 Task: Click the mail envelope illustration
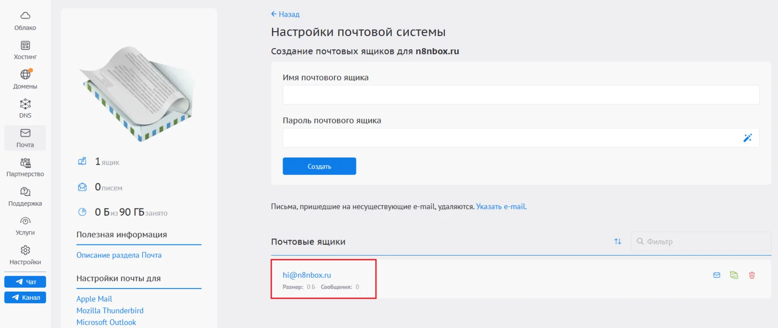tap(138, 93)
